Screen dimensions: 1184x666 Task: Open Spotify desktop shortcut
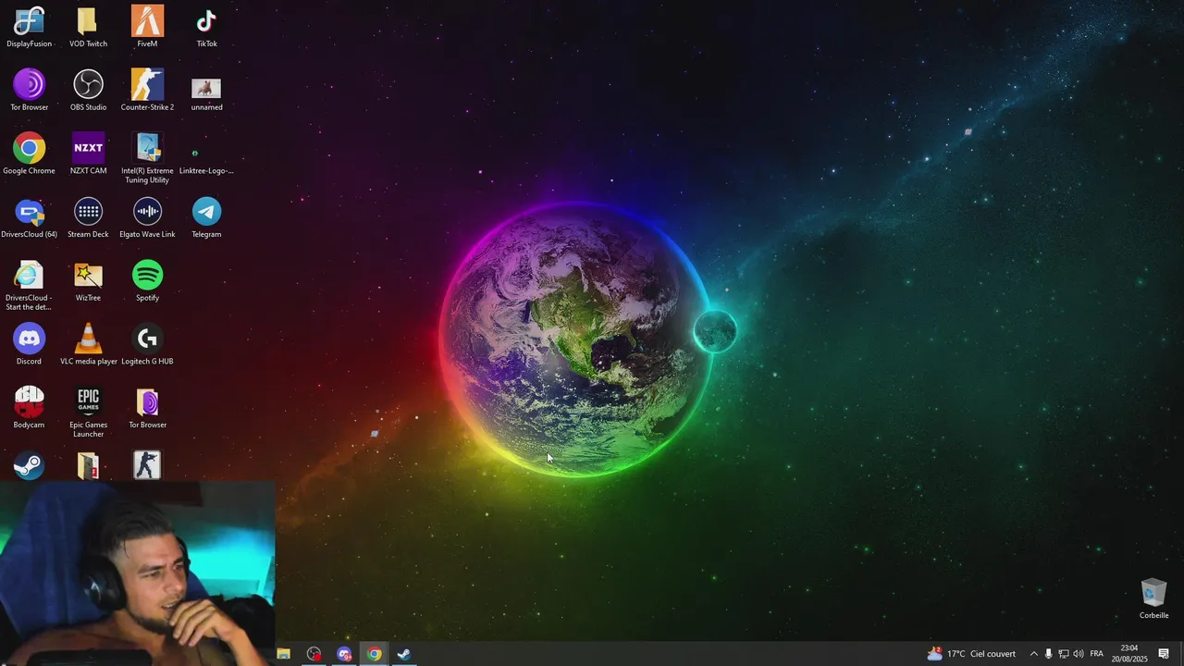[147, 282]
